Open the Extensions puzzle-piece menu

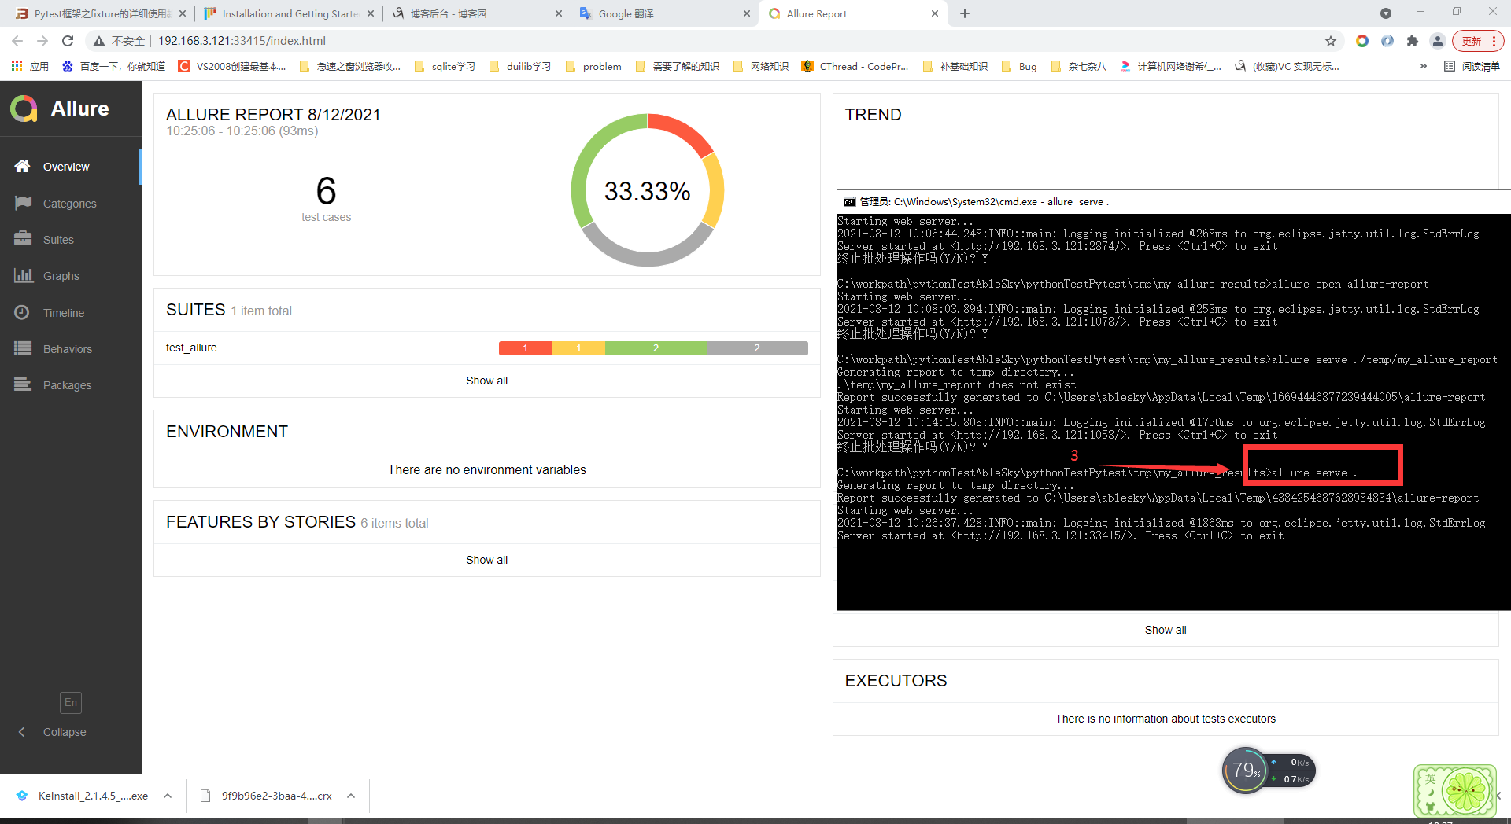[x=1413, y=41]
